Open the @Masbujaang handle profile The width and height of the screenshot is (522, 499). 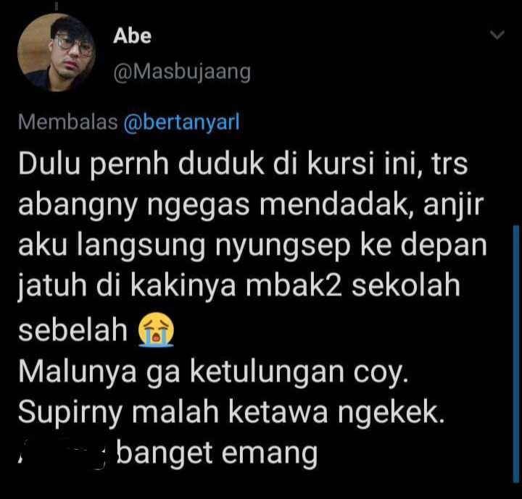pyautogui.click(x=182, y=72)
